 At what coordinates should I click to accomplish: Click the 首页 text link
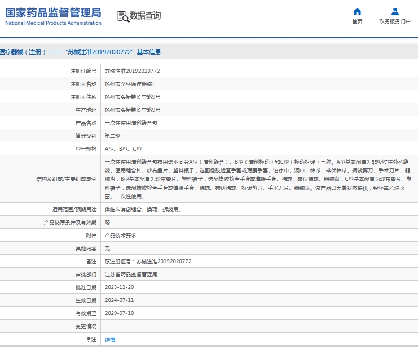(x=357, y=21)
